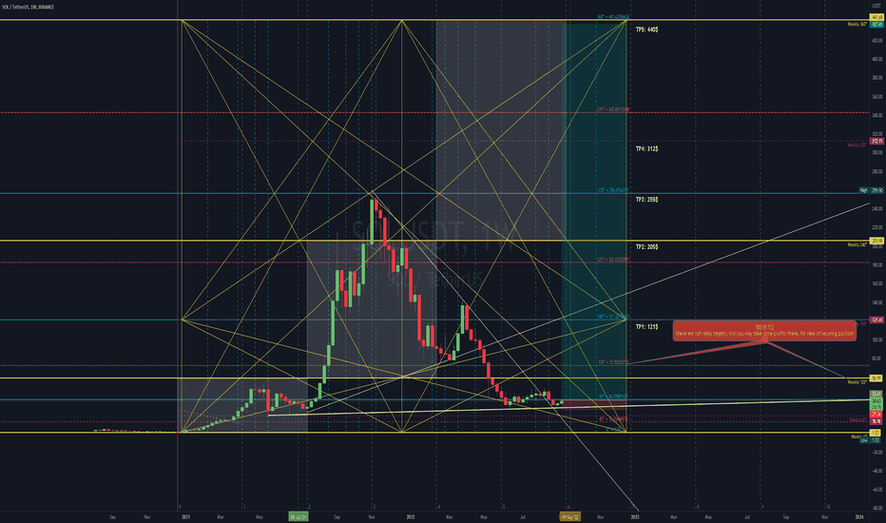
Task: Click 2021 on the time axis
Action: pyautogui.click(x=186, y=516)
